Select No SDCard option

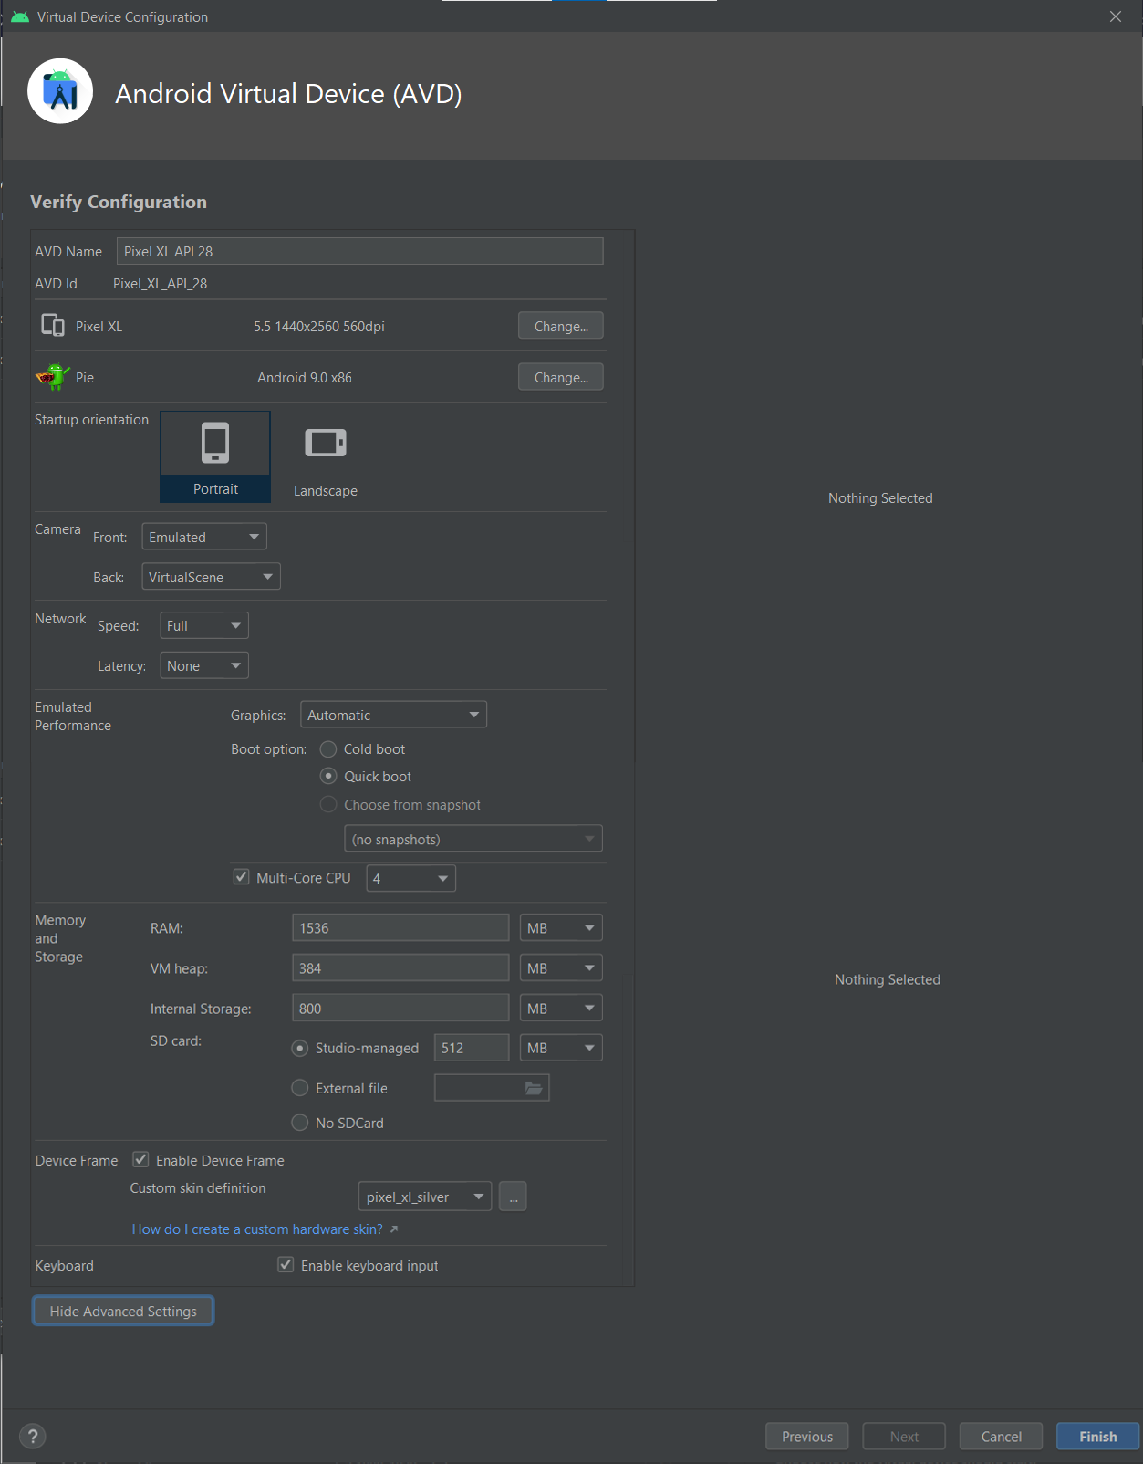pos(299,1123)
